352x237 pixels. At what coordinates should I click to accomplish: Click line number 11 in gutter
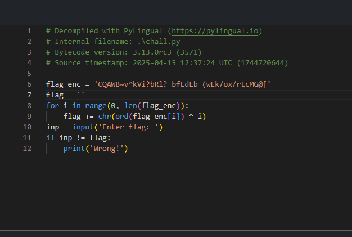pyautogui.click(x=27, y=138)
